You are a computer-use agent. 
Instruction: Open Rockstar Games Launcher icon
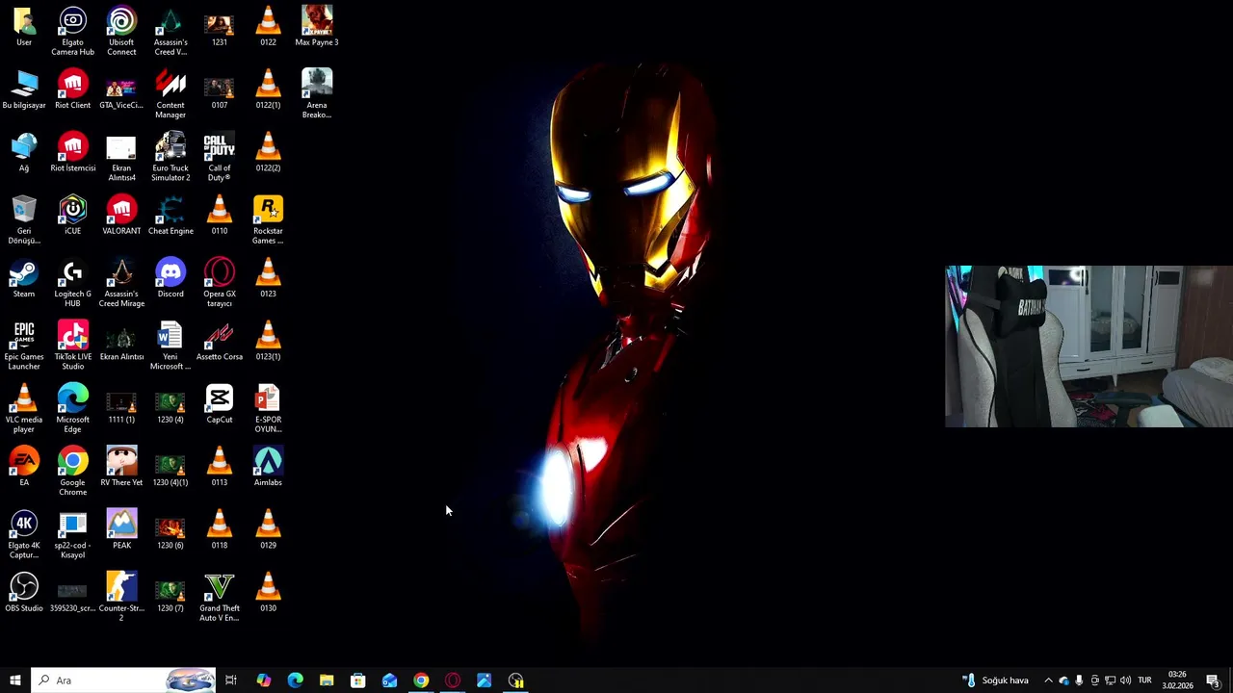tap(268, 219)
